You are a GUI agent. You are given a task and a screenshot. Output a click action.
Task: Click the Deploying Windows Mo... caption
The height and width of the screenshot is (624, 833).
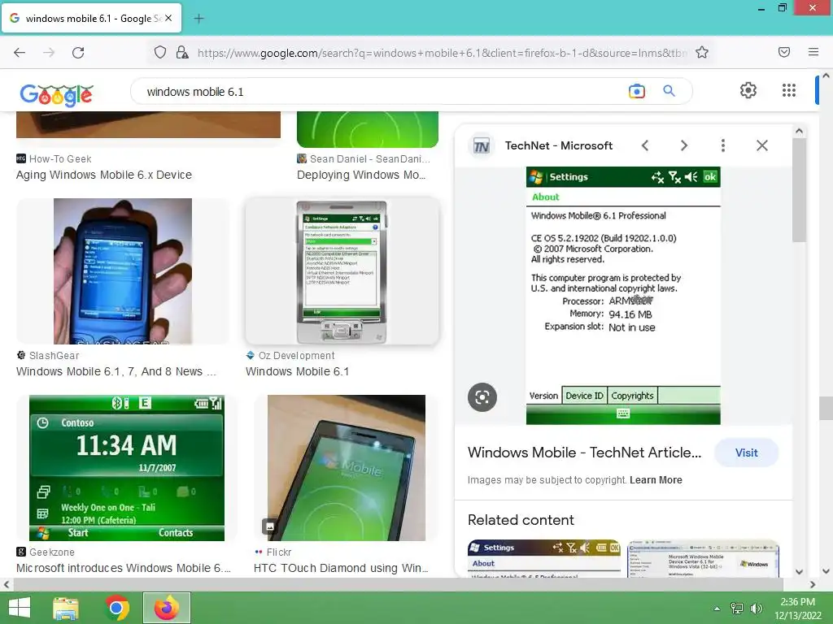click(361, 175)
